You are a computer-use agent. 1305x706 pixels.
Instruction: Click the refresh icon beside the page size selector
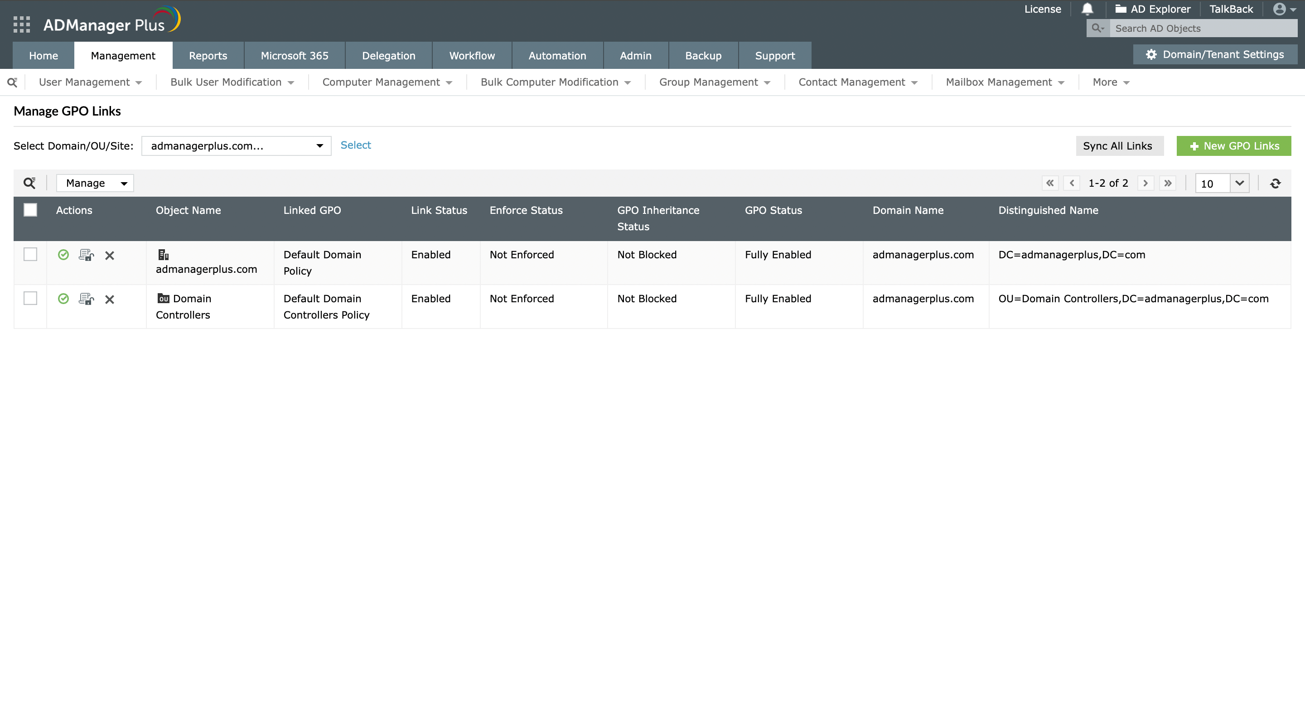click(x=1276, y=183)
